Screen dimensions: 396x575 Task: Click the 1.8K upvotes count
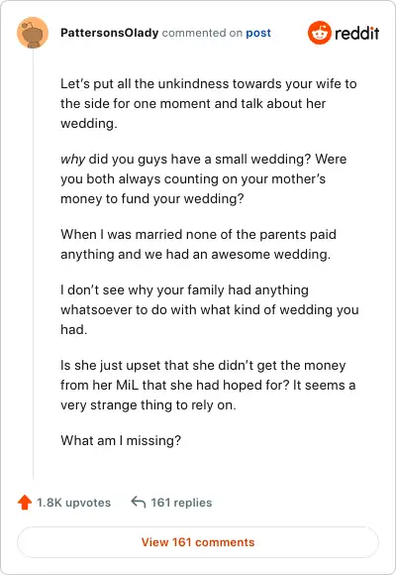pyautogui.click(x=73, y=503)
